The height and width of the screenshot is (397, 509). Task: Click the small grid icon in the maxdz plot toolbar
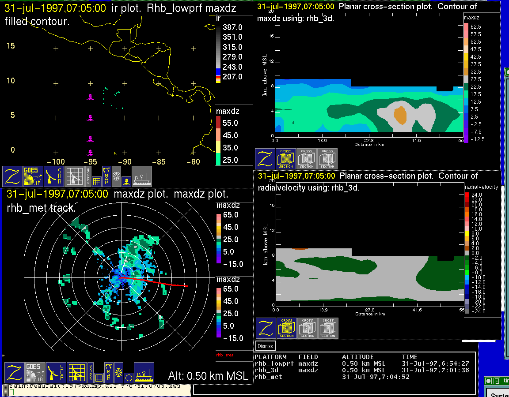coord(99,378)
